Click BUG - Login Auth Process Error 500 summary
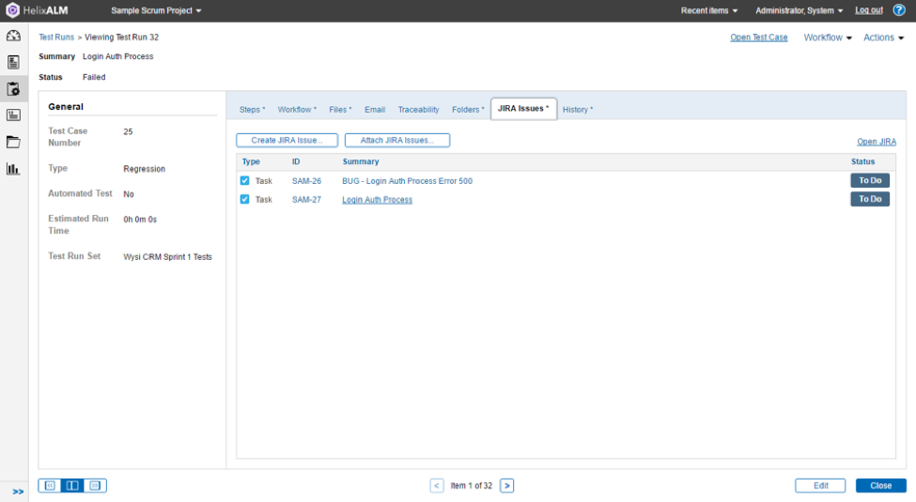This screenshot has height=502, width=916. (x=407, y=181)
